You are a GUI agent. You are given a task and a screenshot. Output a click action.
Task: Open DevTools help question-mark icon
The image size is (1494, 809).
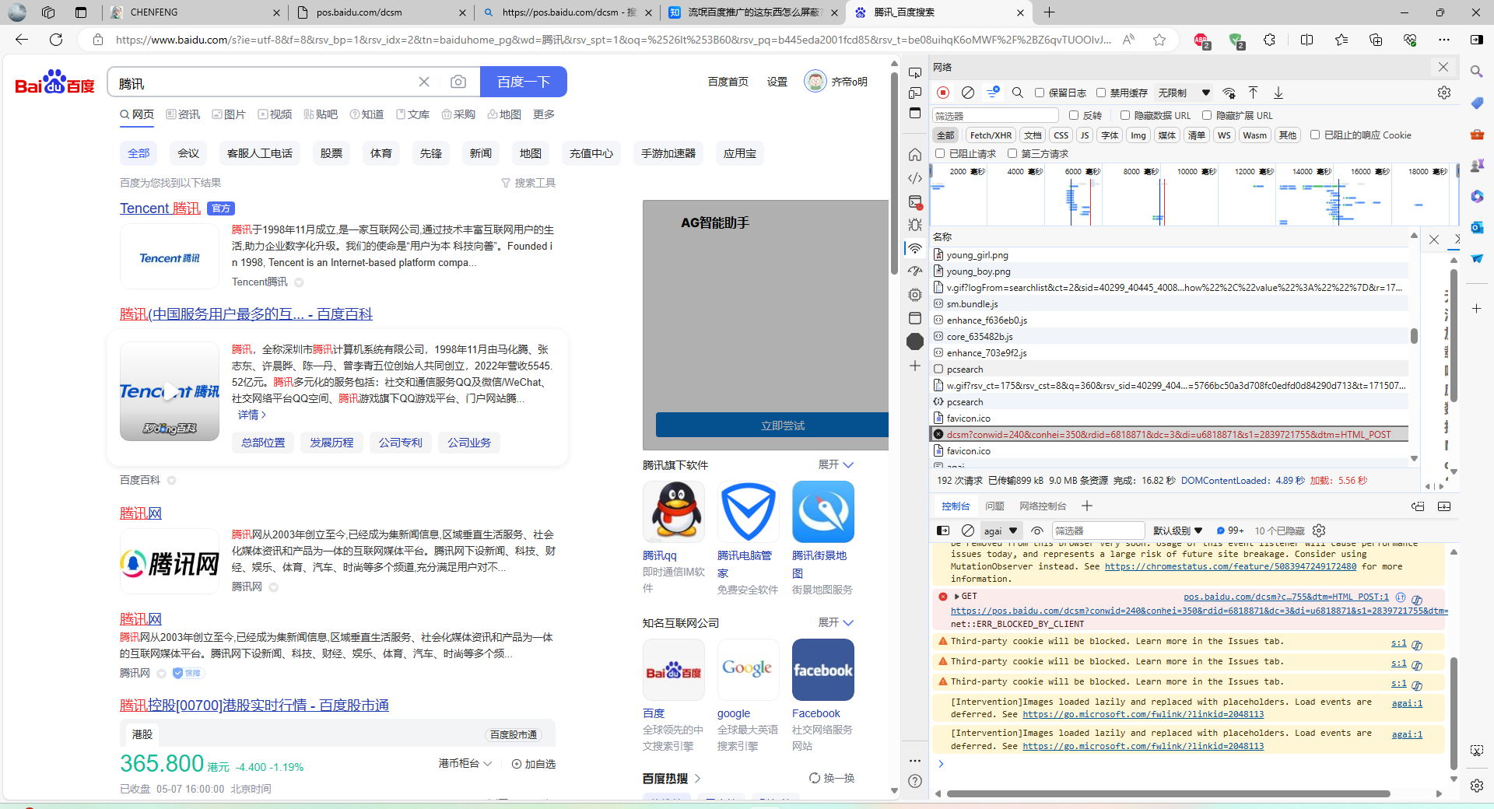[x=915, y=781]
